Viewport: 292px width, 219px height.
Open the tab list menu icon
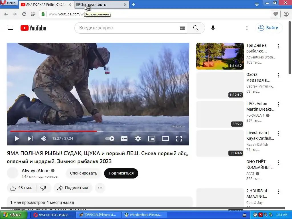257,4
